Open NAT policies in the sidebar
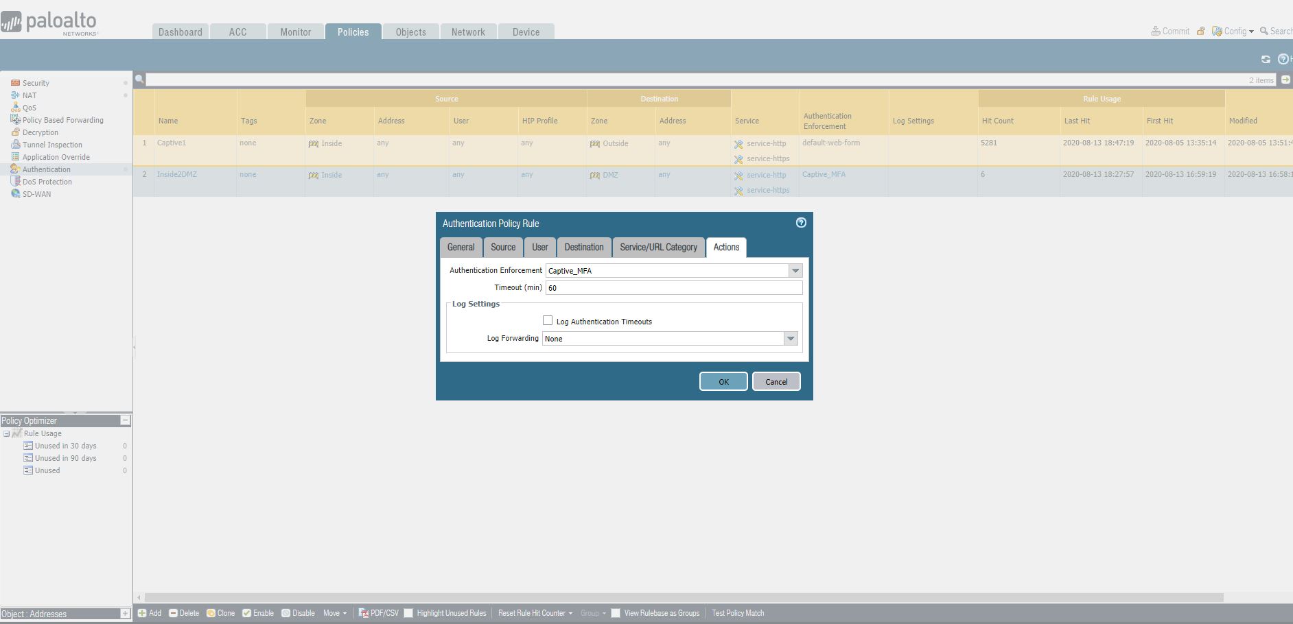This screenshot has height=624, width=1293. click(x=30, y=95)
